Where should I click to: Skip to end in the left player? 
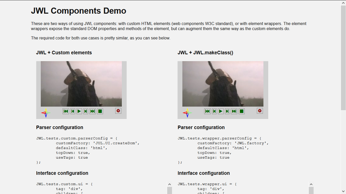pos(92,111)
